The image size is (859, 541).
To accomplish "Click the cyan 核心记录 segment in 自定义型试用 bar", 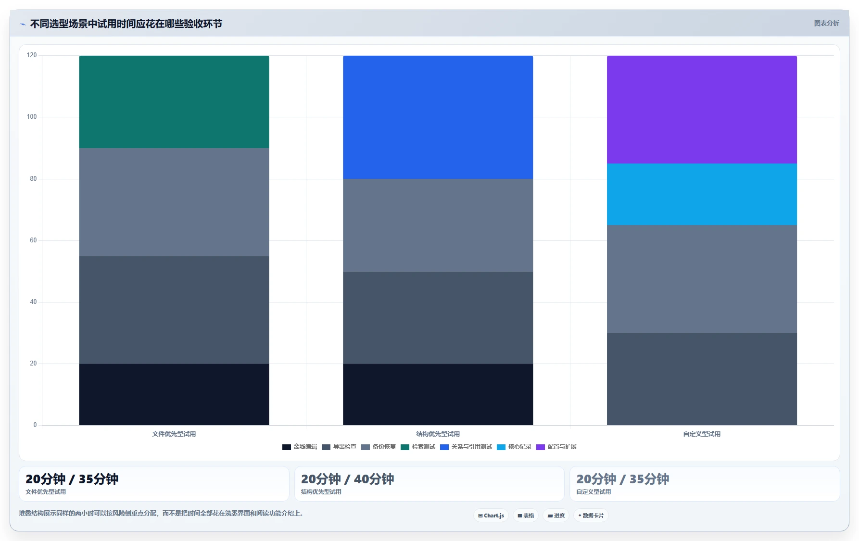I will click(702, 194).
